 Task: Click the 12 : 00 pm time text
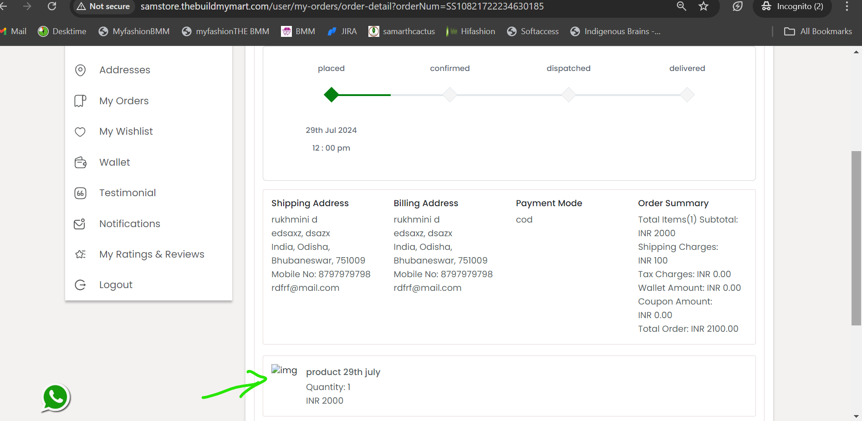pyautogui.click(x=331, y=148)
